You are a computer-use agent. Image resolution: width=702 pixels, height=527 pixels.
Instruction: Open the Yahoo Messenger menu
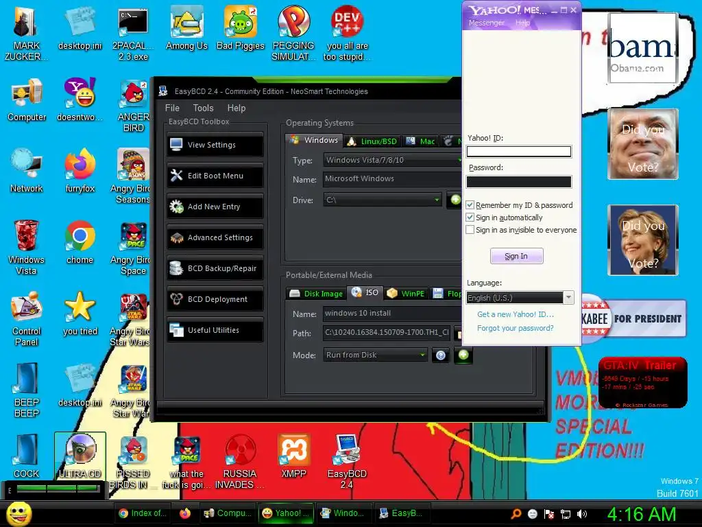click(x=486, y=23)
